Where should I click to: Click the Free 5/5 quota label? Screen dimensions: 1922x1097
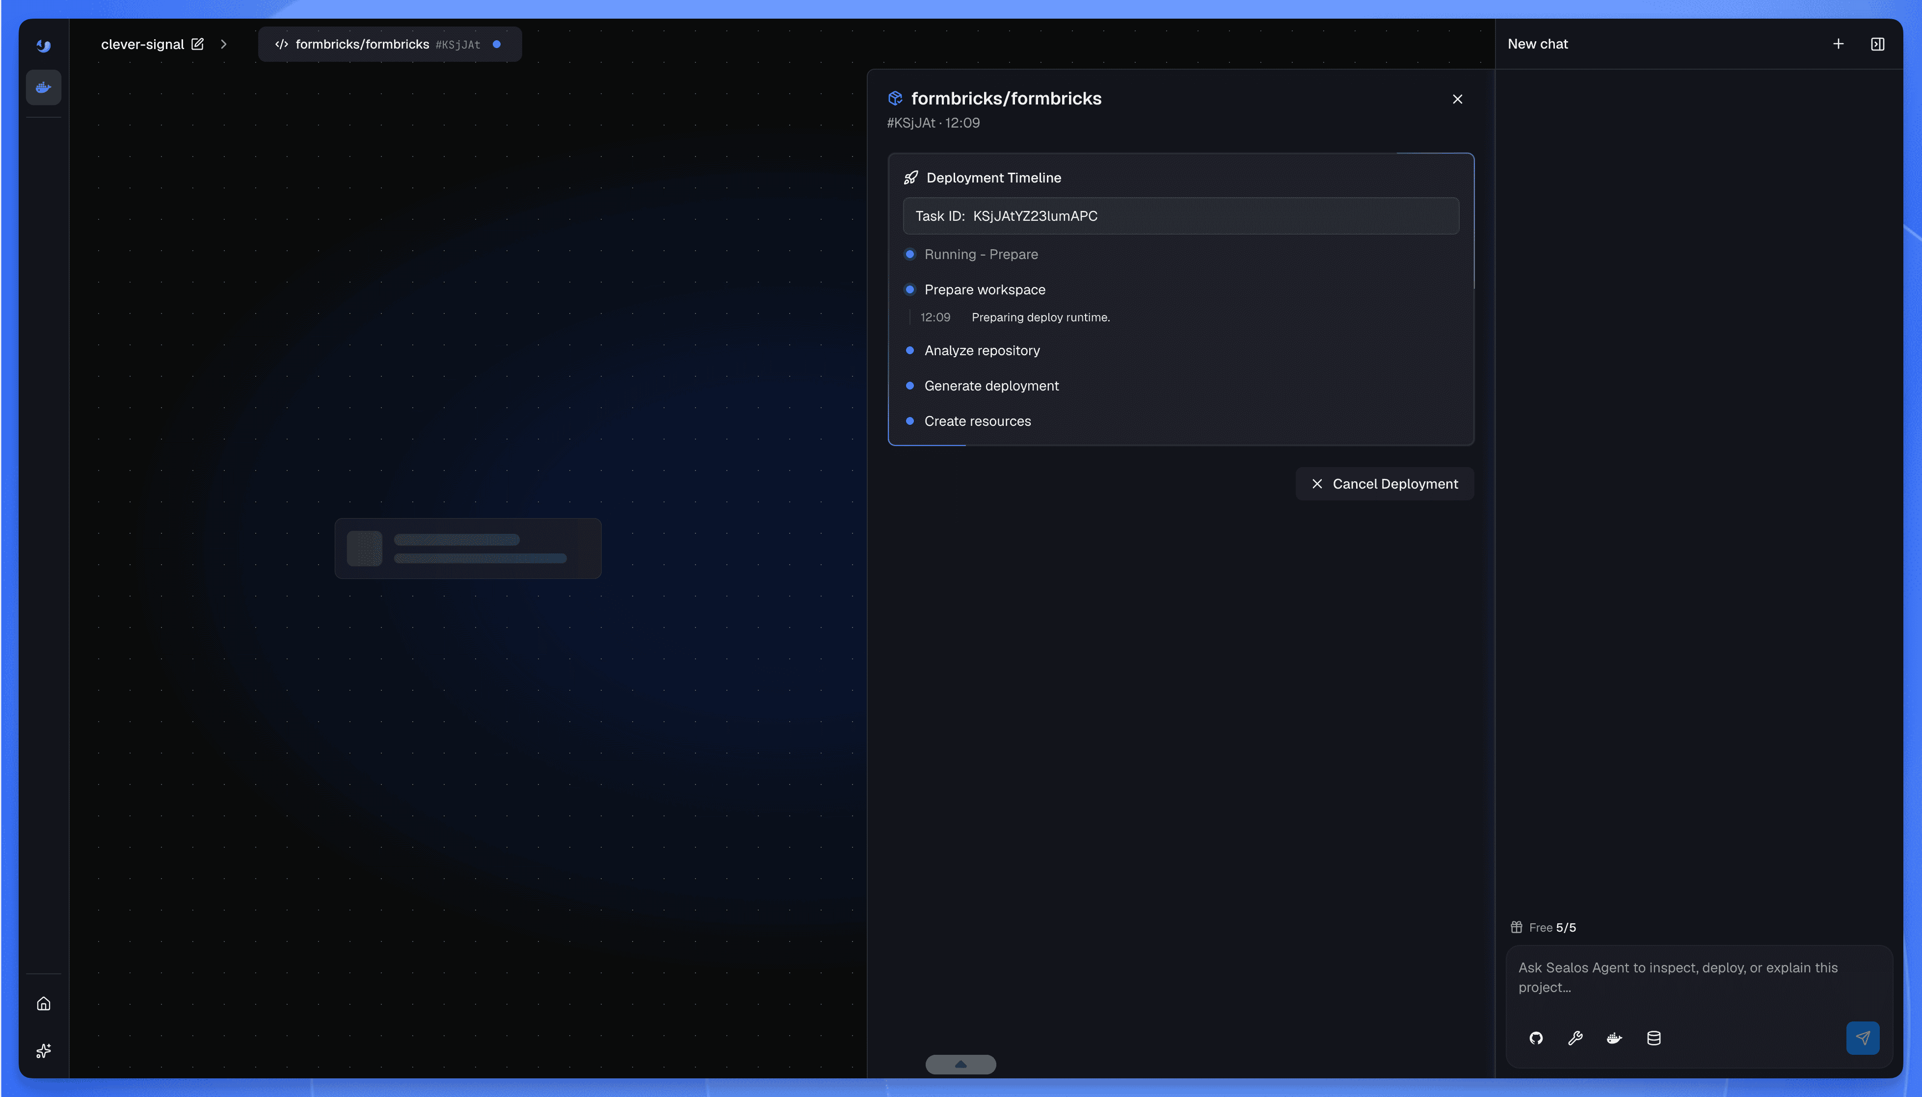1552,928
